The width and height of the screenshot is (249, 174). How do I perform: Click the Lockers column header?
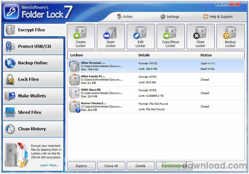click(x=77, y=55)
